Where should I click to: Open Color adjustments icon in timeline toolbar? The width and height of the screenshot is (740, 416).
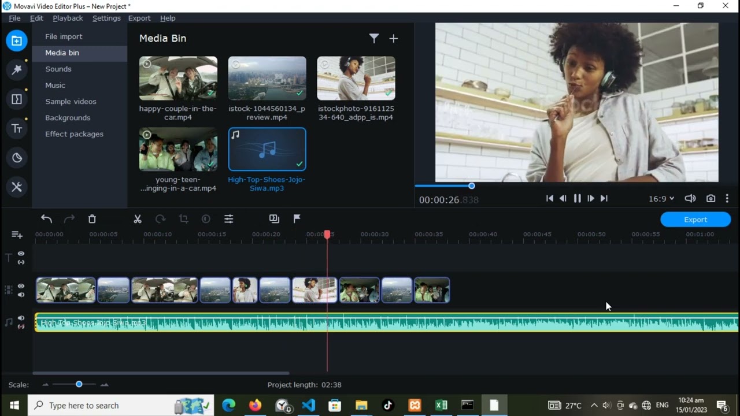pos(206,219)
